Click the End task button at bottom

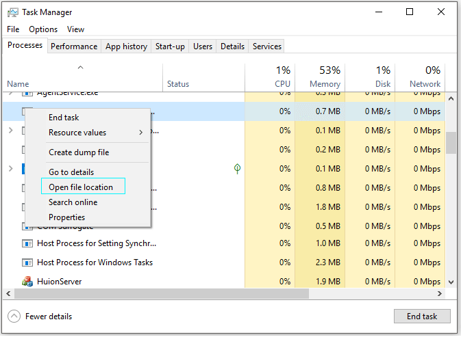pyautogui.click(x=422, y=316)
